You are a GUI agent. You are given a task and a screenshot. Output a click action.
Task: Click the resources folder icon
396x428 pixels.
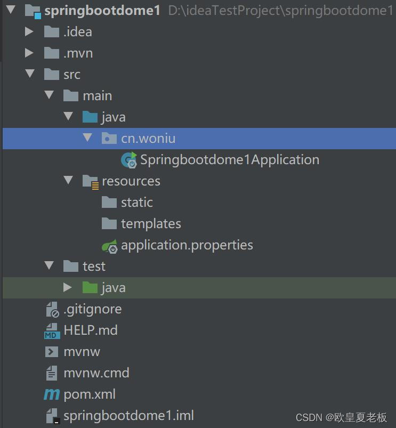90,182
